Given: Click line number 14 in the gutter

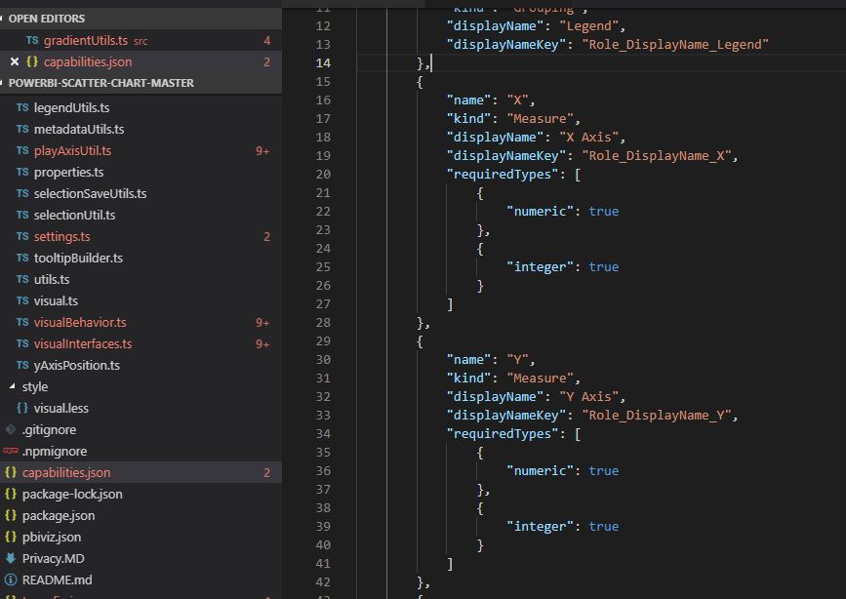Looking at the screenshot, I should 323,63.
